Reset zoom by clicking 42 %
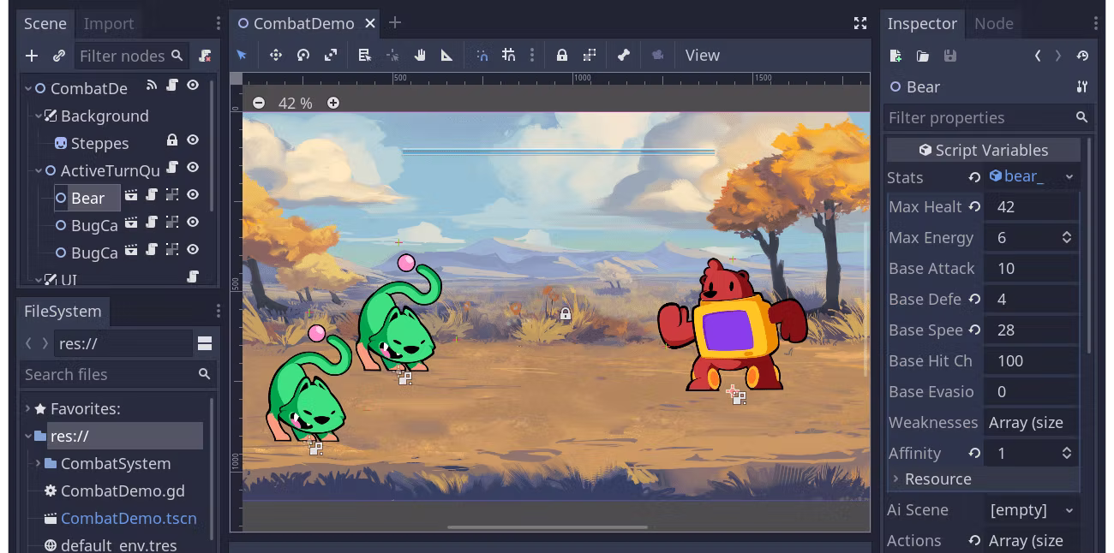This screenshot has height=553, width=1114. click(x=295, y=103)
